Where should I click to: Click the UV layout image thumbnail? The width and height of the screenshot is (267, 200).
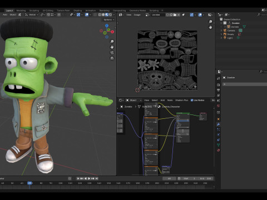click(x=167, y=61)
